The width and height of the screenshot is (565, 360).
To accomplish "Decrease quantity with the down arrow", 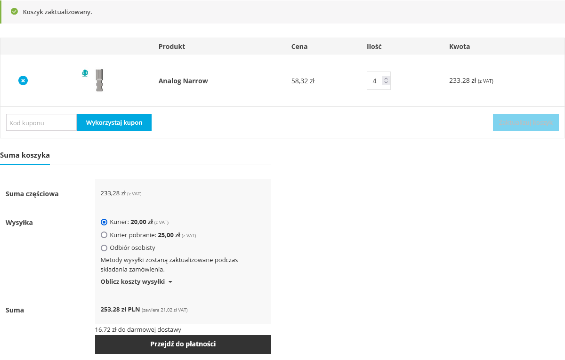I will coord(386,83).
